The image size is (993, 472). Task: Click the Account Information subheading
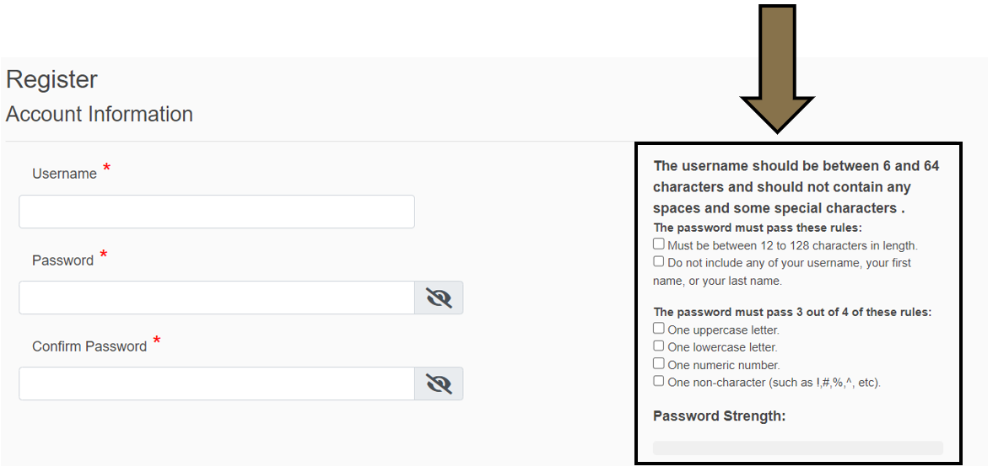100,114
